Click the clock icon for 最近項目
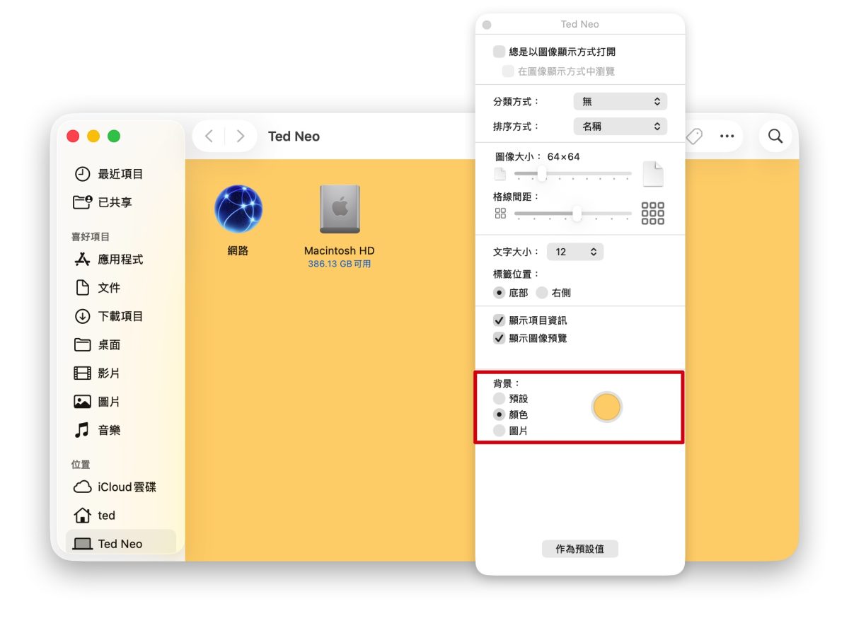Screen dimensions: 849x628 point(83,174)
